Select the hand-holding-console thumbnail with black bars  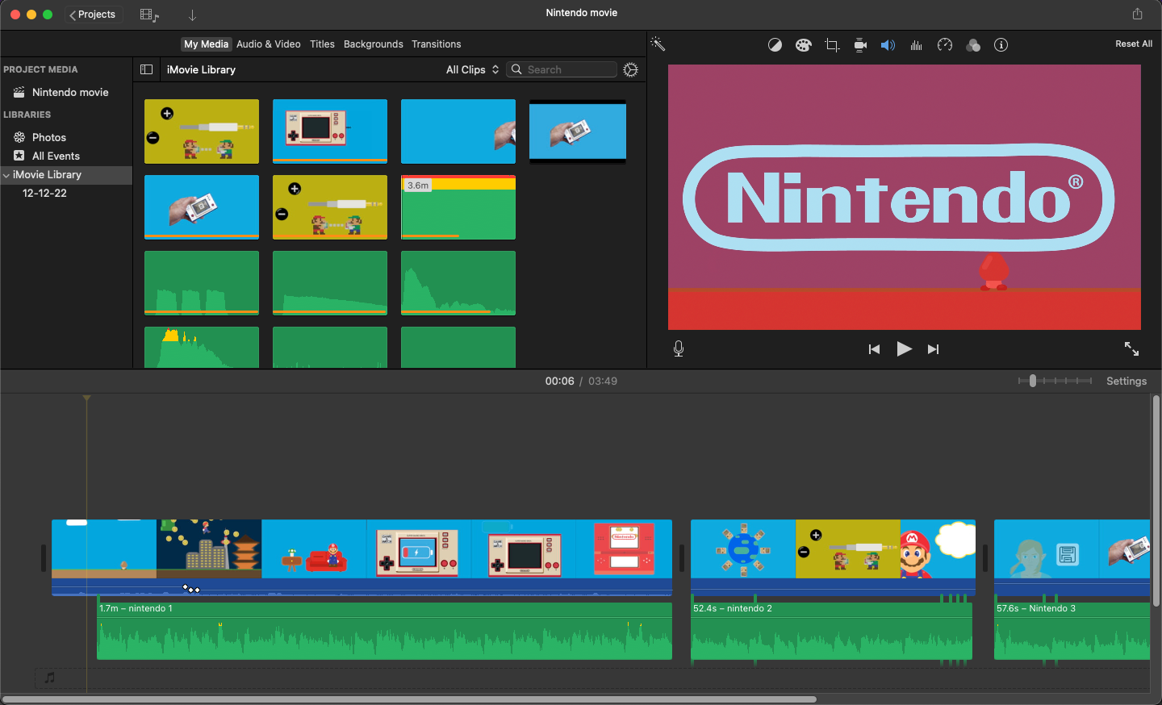[578, 131]
